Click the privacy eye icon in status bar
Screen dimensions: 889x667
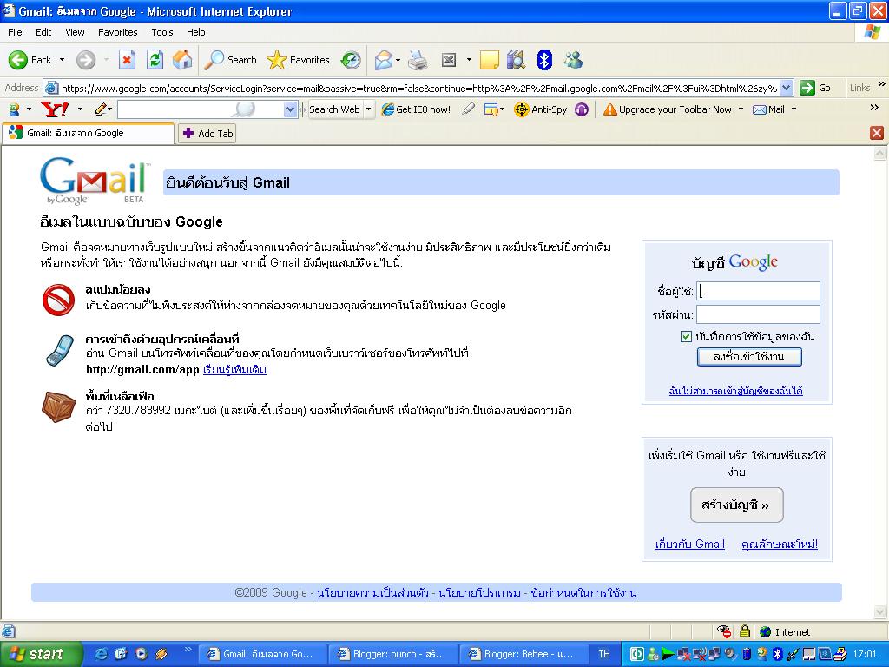pos(723,631)
